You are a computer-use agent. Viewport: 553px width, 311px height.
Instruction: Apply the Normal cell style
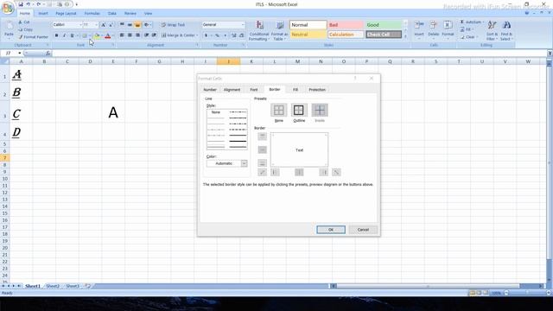[308, 25]
